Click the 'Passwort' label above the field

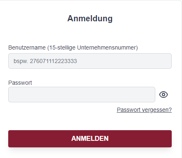coord(20,83)
